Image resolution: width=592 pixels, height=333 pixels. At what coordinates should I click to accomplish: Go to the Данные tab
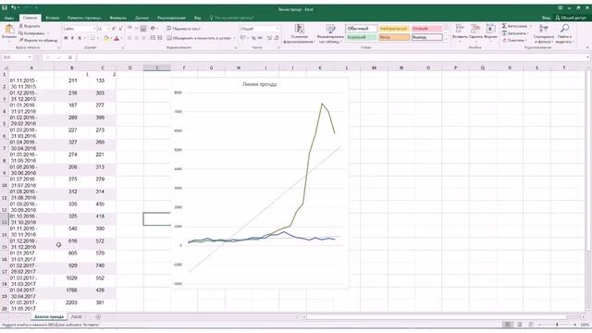pos(142,18)
